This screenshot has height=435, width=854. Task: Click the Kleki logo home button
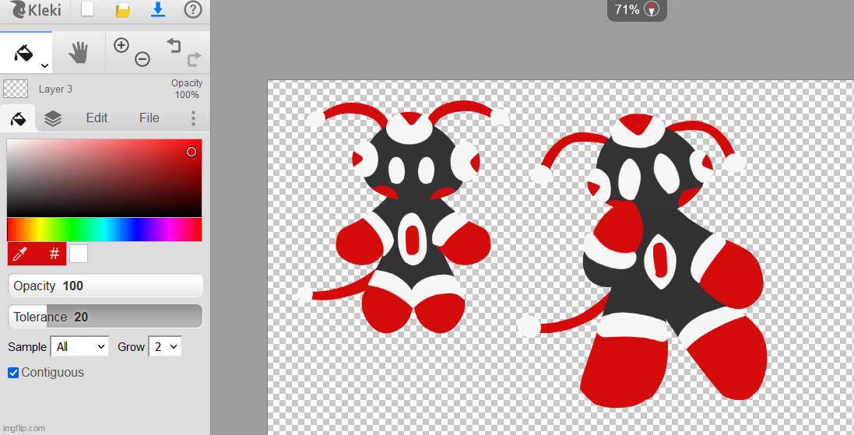(36, 11)
